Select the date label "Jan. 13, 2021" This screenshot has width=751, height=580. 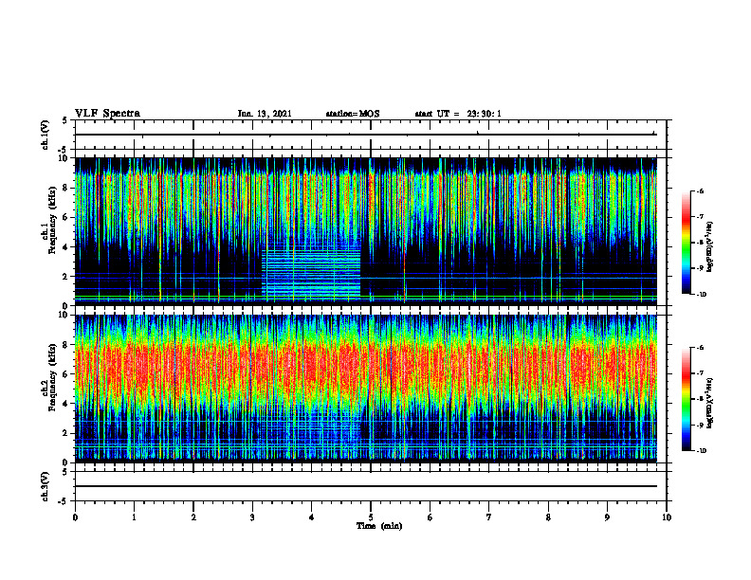pos(265,114)
